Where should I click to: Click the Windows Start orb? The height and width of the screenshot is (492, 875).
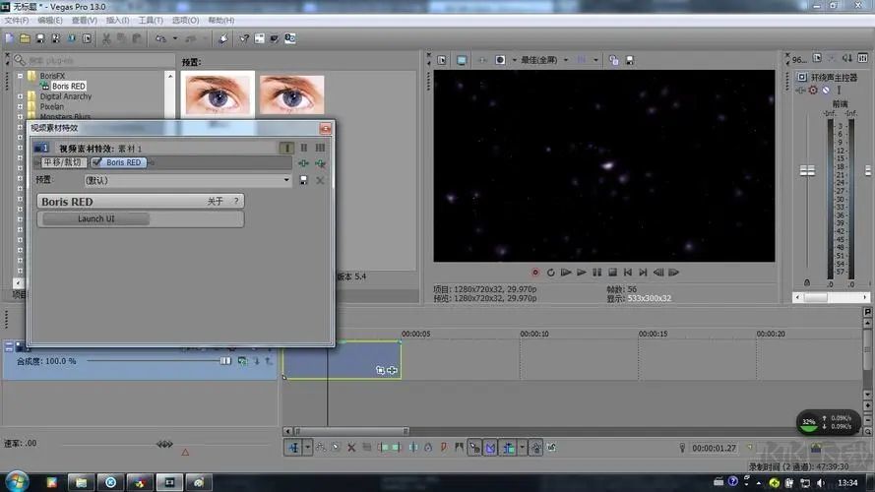point(18,481)
